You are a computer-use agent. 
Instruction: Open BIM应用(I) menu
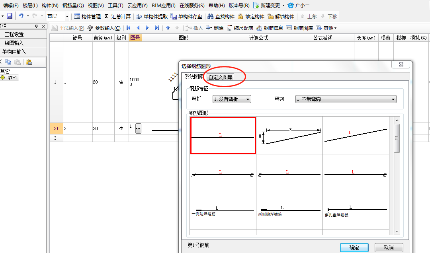pyautogui.click(x=164, y=6)
